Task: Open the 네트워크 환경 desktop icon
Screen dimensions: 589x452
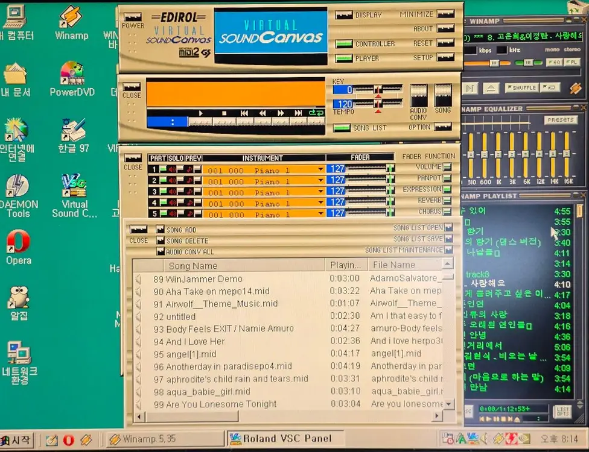Action: 19,362
